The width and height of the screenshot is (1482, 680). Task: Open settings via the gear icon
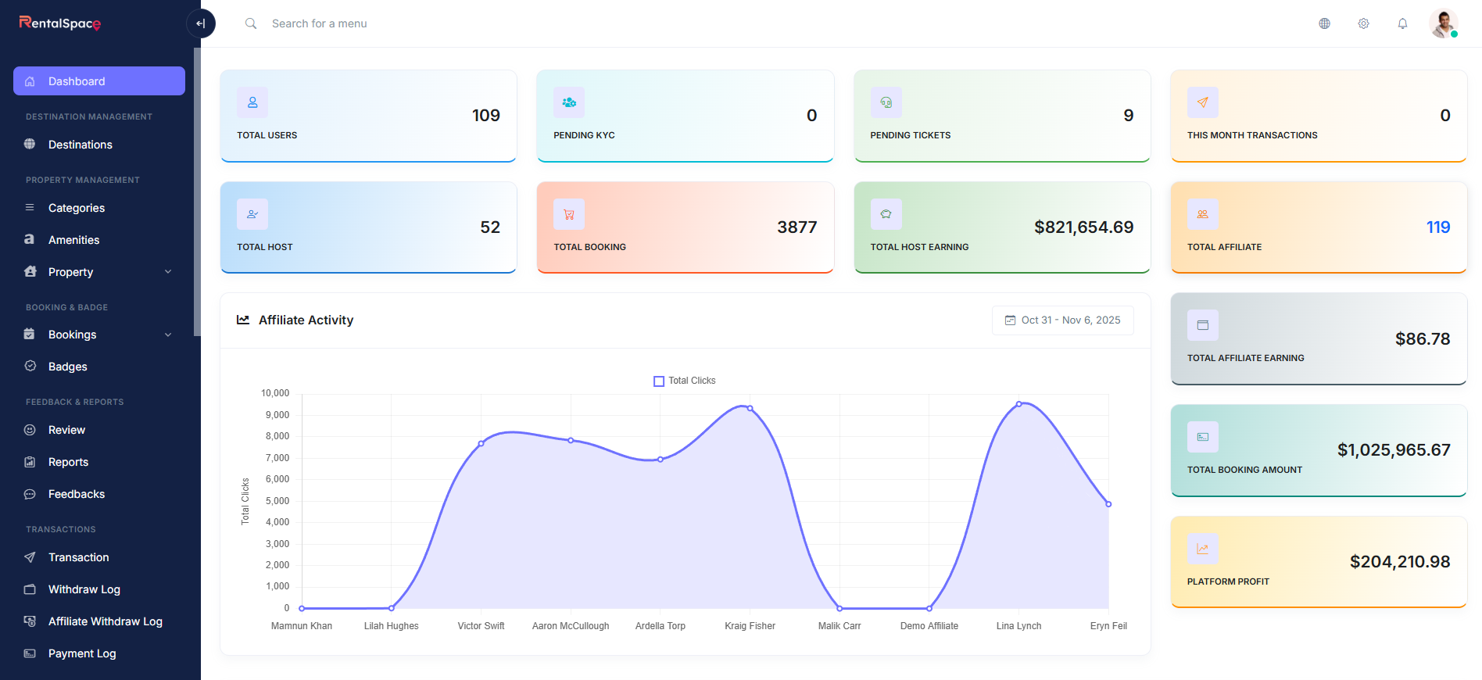pos(1363,23)
